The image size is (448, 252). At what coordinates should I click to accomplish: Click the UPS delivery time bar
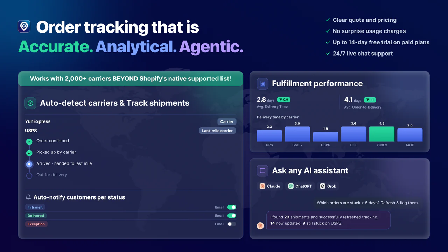269,136
